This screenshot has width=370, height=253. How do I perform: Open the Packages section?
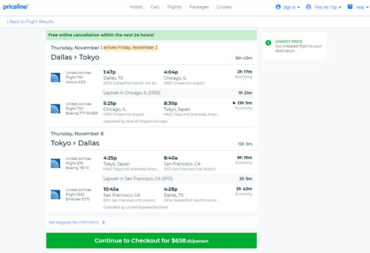(x=199, y=7)
